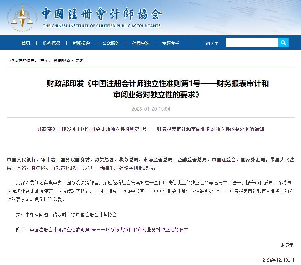This screenshot has height=265, width=301.
Task: Click the 要闻 breadcrumb link
Action: click(x=79, y=60)
